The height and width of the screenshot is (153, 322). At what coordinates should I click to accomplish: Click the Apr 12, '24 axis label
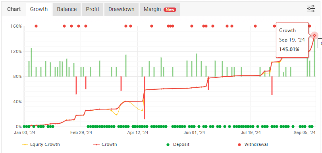pyautogui.click(x=138, y=133)
